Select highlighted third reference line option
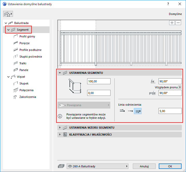 click(x=138, y=111)
